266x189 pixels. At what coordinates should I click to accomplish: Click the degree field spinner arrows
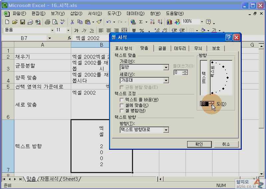[x=211, y=103]
